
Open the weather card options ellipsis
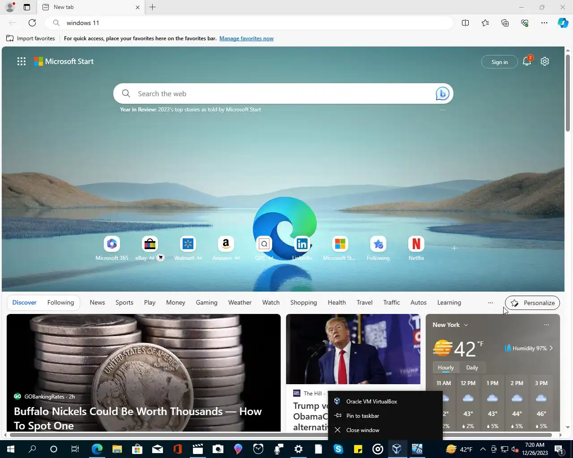[546, 325]
